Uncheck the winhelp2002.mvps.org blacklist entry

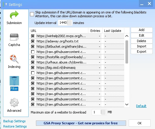click(x=33, y=36)
